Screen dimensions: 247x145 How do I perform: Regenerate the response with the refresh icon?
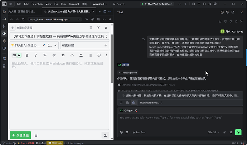pos(236,21)
